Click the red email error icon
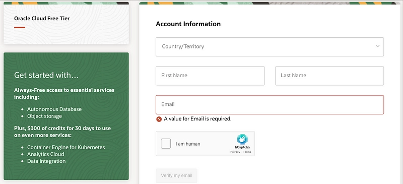 pyautogui.click(x=159, y=119)
